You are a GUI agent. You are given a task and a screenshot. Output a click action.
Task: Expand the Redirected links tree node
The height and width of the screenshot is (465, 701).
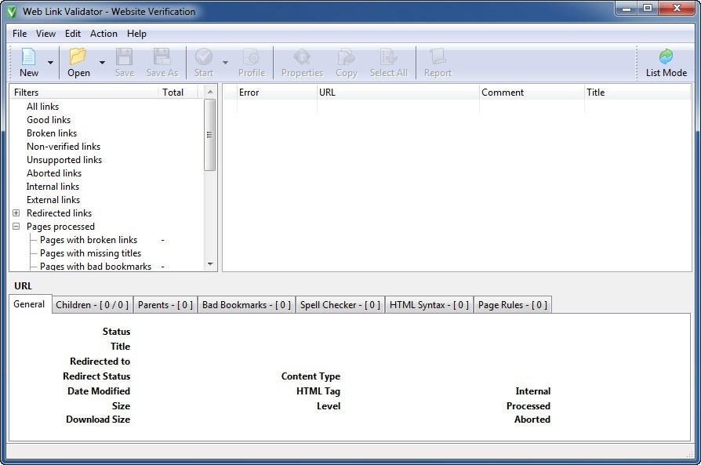coord(16,213)
